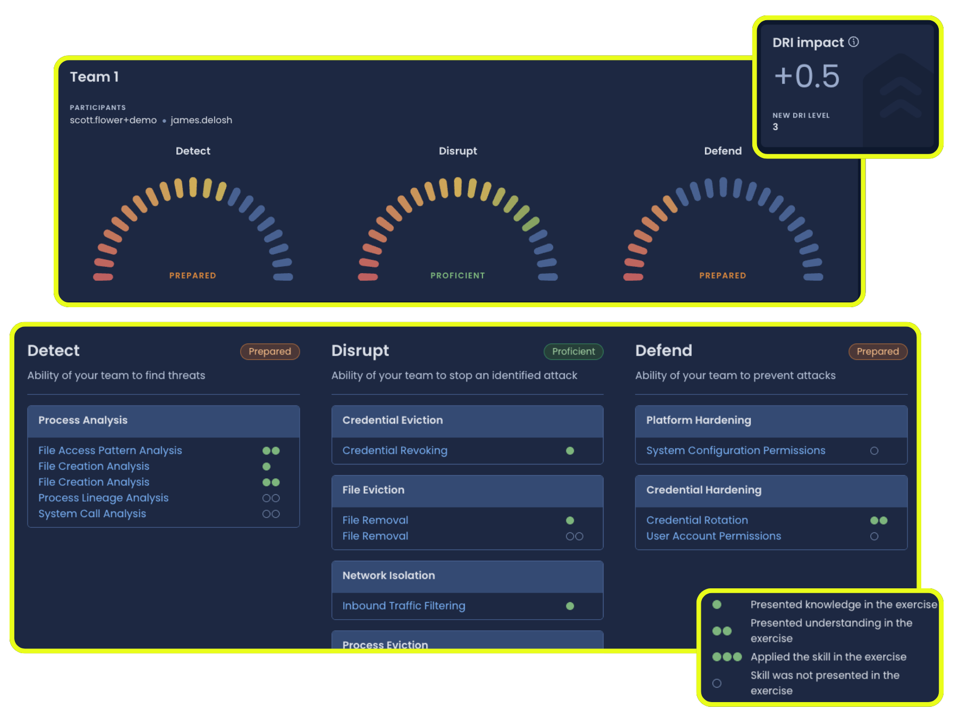Select the Defend gauge for Team 1
The width and height of the screenshot is (968, 726).
[x=722, y=229]
